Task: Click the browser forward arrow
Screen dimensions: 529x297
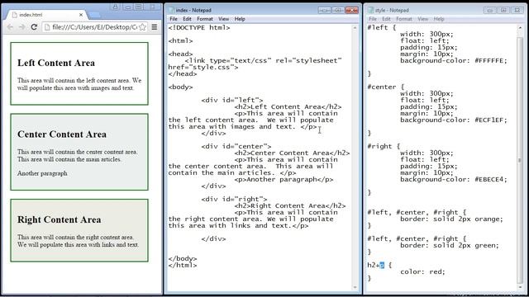Action: (x=22, y=27)
